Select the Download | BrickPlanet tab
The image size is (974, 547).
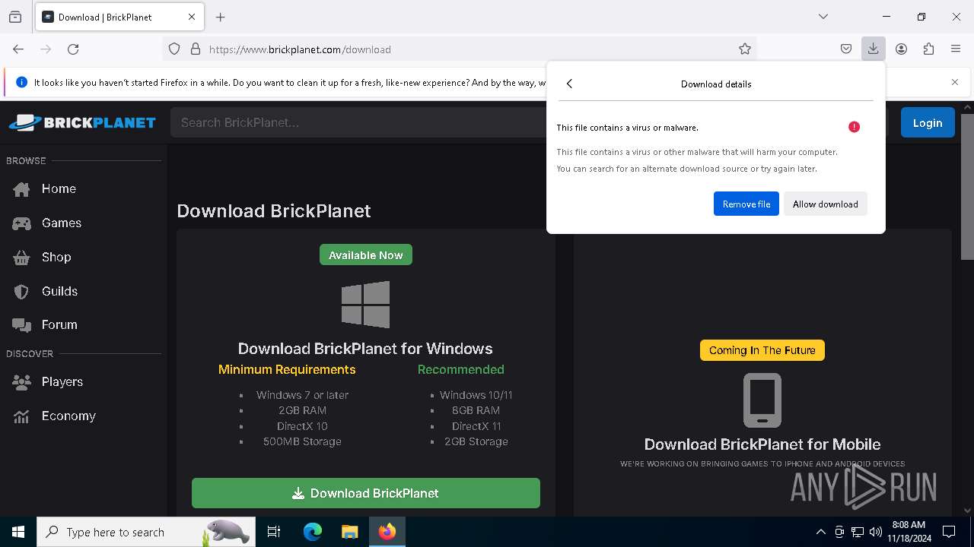(119, 17)
